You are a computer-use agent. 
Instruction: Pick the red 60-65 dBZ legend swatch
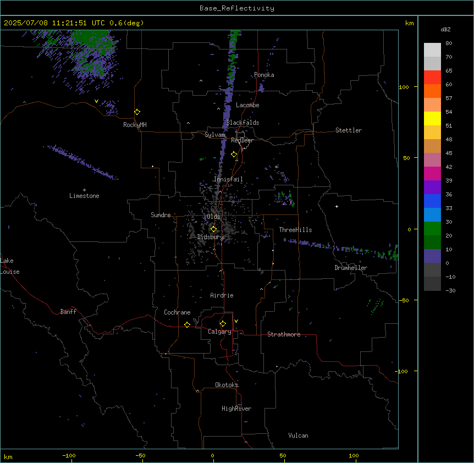[432, 78]
